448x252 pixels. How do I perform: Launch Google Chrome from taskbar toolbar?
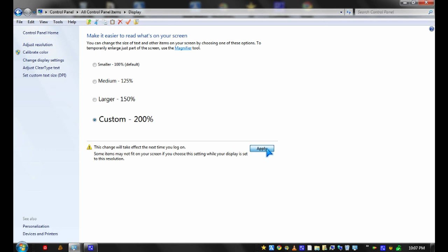(x=279, y=248)
